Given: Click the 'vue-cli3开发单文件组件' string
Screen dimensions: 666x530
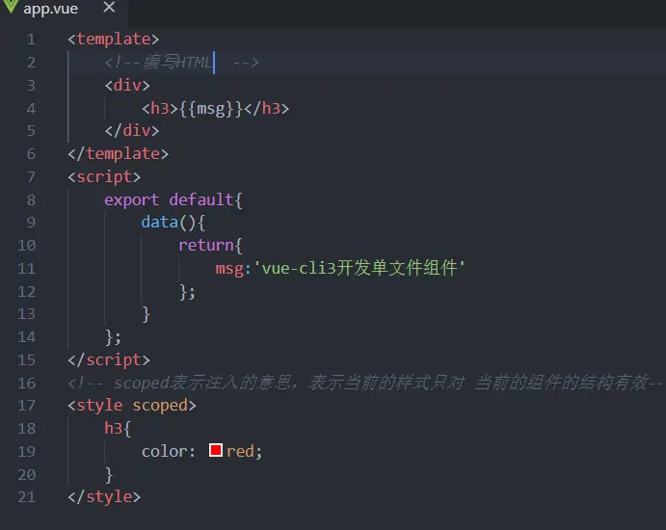Looking at the screenshot, I should point(360,268).
